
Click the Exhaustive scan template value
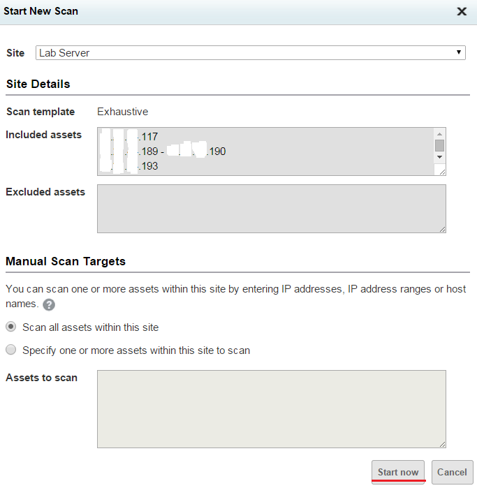(122, 112)
